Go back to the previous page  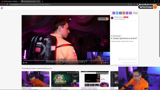click(2, 4)
